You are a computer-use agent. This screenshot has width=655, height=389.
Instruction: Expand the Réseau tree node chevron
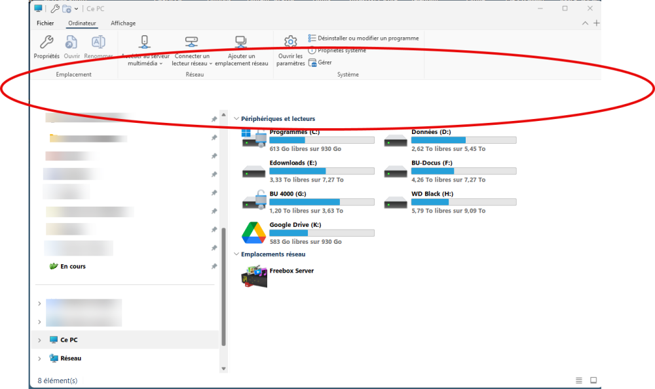pos(40,358)
